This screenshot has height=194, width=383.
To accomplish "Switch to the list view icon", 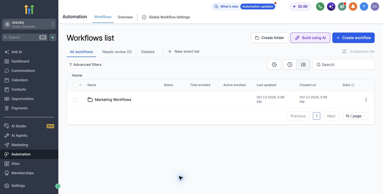I will [x=303, y=65].
